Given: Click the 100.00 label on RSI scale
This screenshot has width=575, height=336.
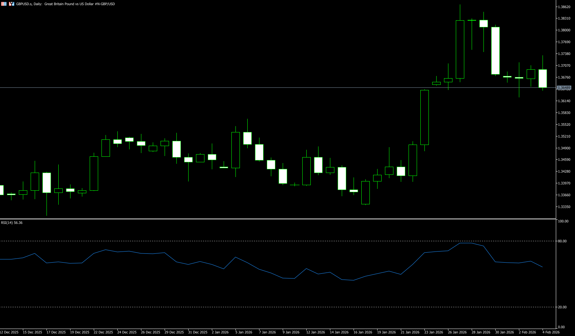Looking at the screenshot, I should (x=563, y=221).
